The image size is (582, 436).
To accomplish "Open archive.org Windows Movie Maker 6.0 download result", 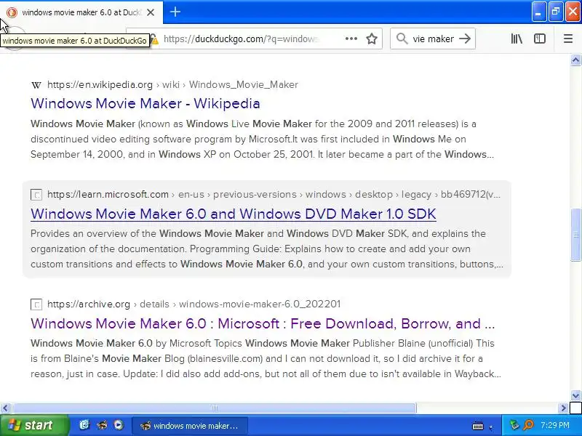I will click(263, 323).
